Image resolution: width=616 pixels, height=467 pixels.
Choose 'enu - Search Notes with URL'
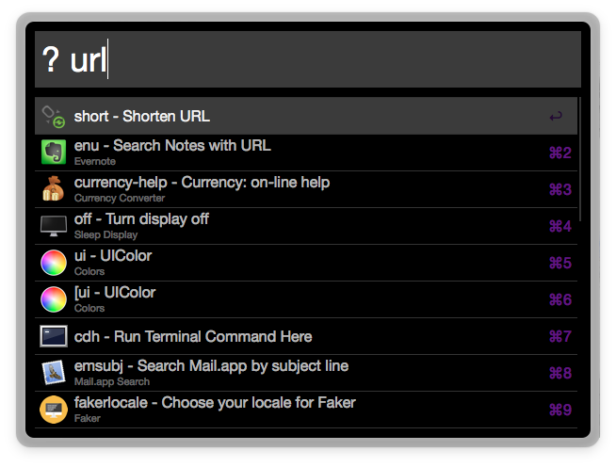pos(172,146)
